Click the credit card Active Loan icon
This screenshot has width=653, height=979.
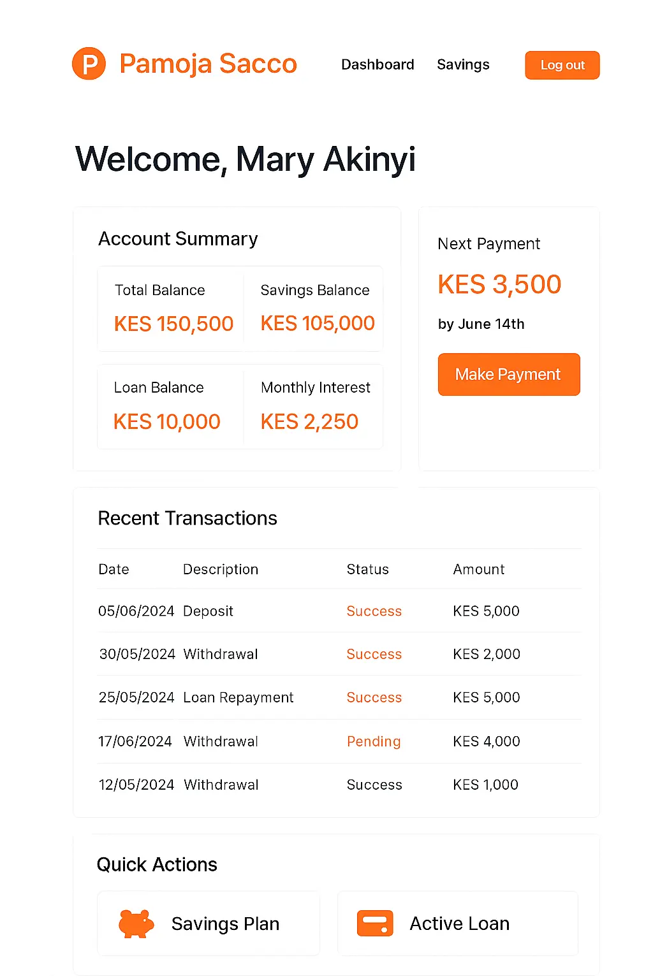coord(376,923)
